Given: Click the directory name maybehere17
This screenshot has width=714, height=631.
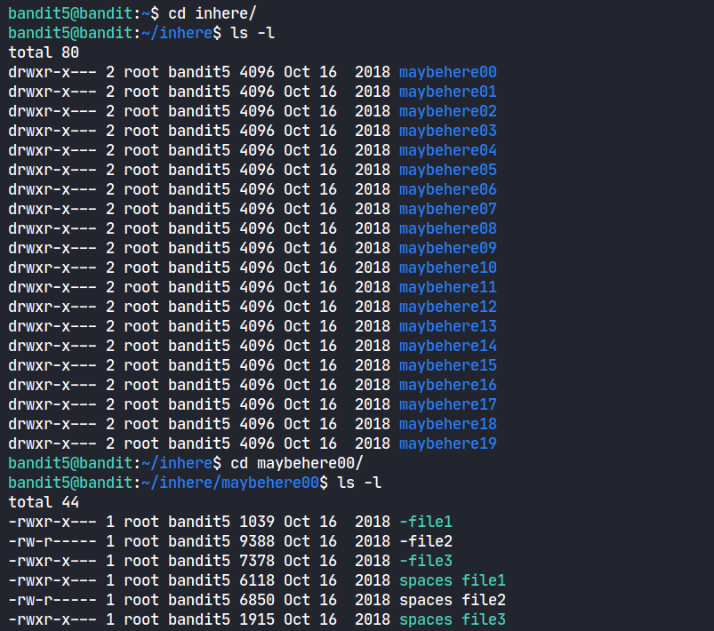Looking at the screenshot, I should click(447, 404).
